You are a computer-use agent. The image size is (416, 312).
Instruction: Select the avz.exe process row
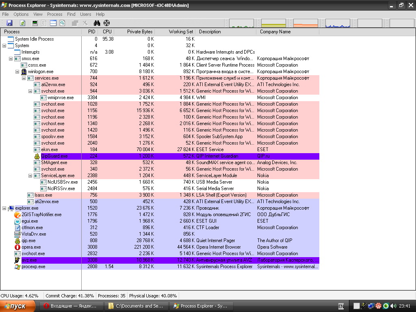[x=29, y=260]
